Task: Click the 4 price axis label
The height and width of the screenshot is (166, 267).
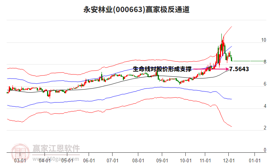Action: 265,106
